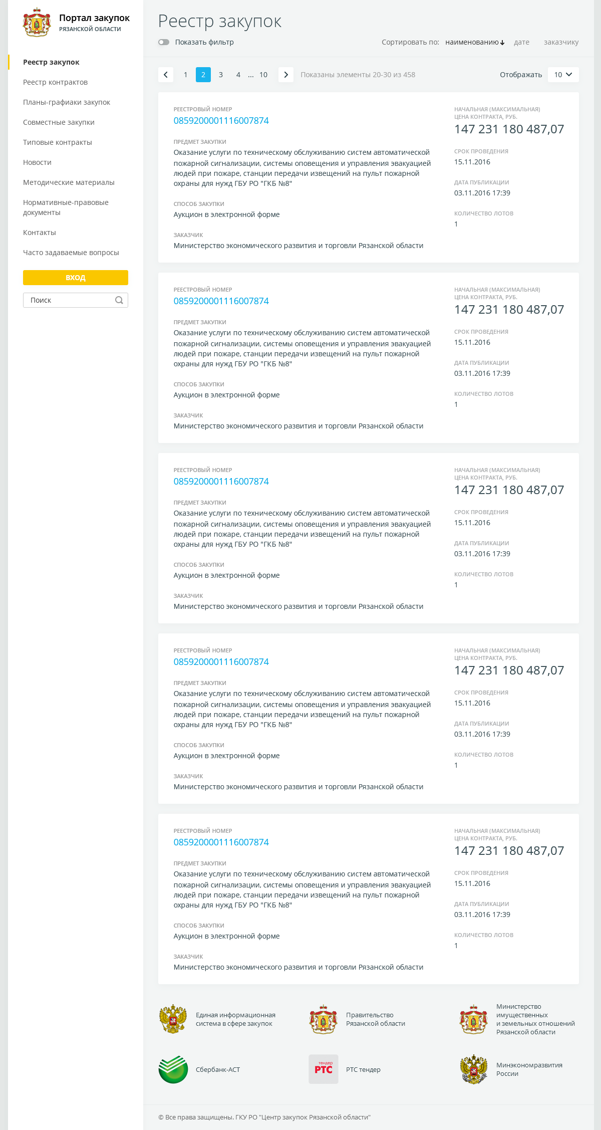The height and width of the screenshot is (1130, 601).
Task: Click the Минэкономразвития России emblem
Action: (474, 1069)
